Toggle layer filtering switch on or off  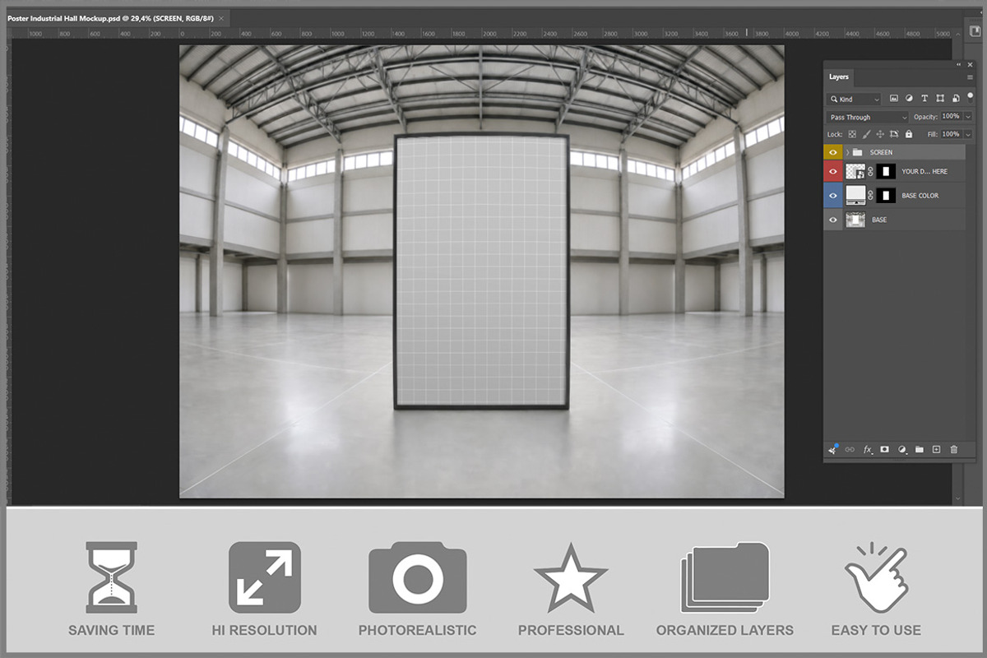(970, 96)
